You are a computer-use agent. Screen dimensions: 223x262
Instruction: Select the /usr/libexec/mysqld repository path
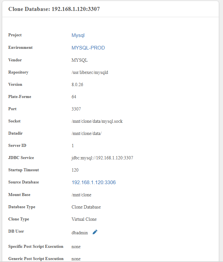click(x=90, y=73)
